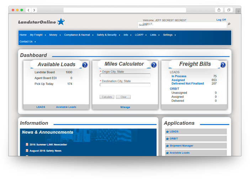Open August 2016 Safety News
The image size is (250, 179).
pos(46,151)
